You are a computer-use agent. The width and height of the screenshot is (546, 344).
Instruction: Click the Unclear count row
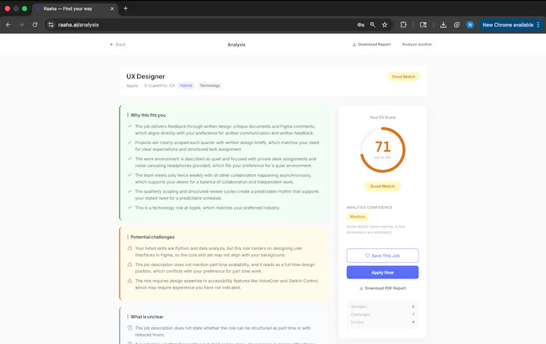click(382, 322)
